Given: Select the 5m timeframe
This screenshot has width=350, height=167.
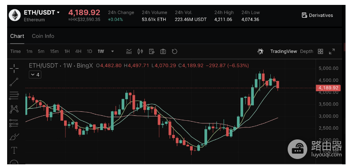Looking at the screenshot, I should (41, 51).
